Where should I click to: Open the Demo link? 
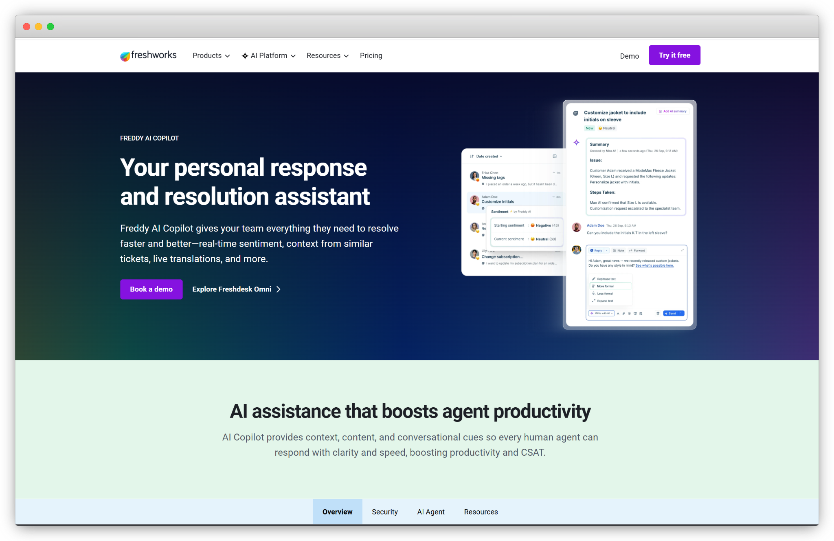(630, 56)
